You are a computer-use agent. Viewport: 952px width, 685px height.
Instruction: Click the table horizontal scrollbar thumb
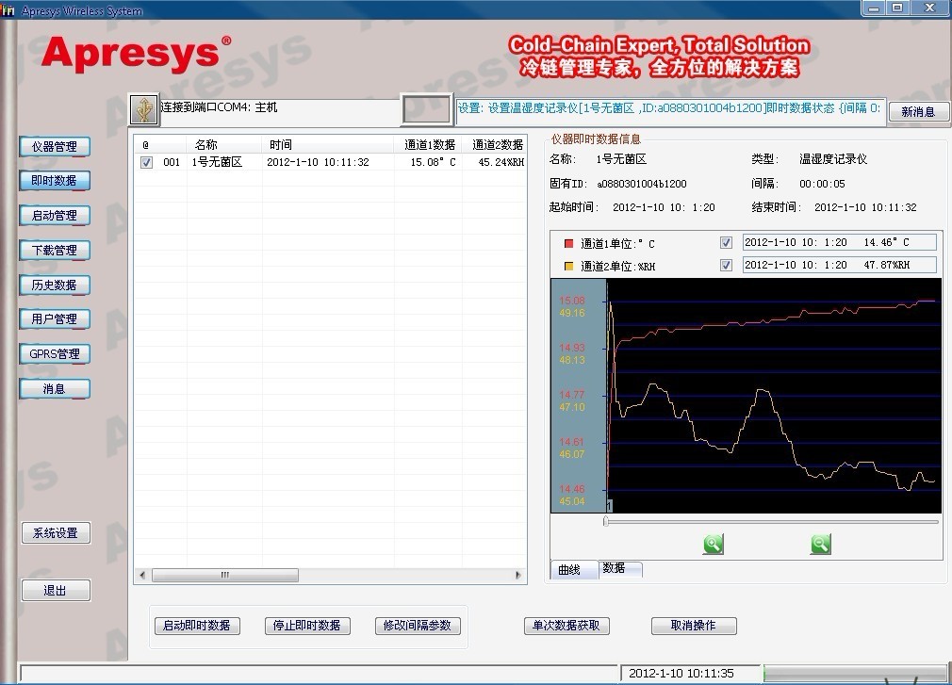[225, 575]
